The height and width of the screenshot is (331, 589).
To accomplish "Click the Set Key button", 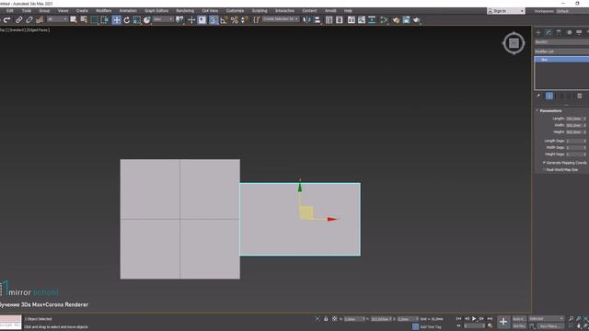I will 519,326.
